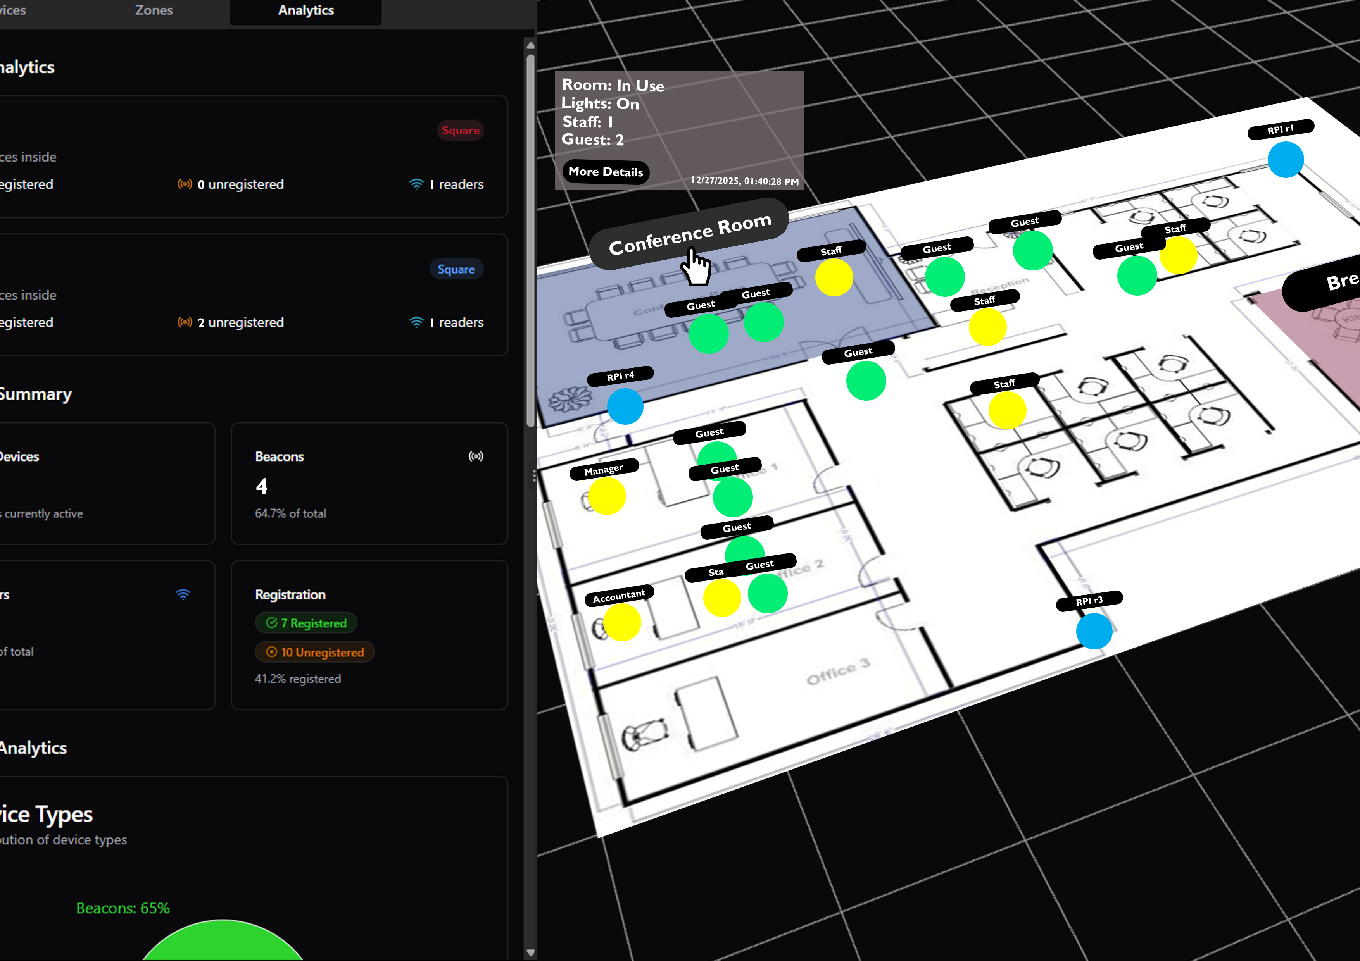Select the Analytics tab
The width and height of the screenshot is (1360, 961).
tap(305, 10)
